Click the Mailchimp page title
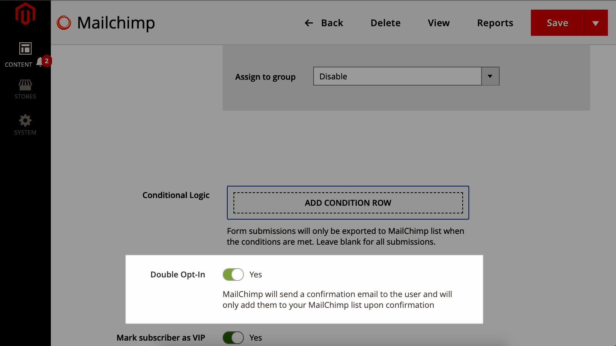Screen dimensions: 616x346 [116, 23]
